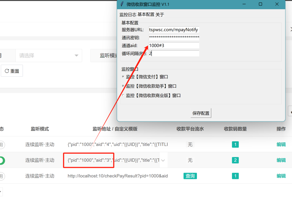This screenshot has height=200, width=292.
Task: Expand the chevron beside the aid 3 template
Action: [x=163, y=160]
